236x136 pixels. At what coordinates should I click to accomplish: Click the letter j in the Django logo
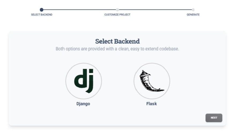(90, 81)
